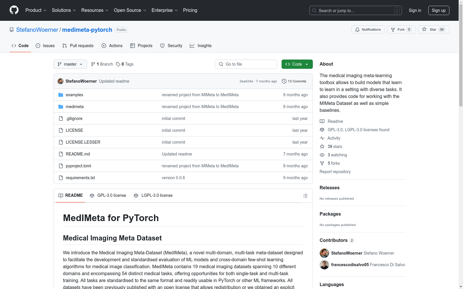The width and height of the screenshot is (463, 289).
Task: Open the StefanoWoerner contributor avatar
Action: (x=324, y=253)
